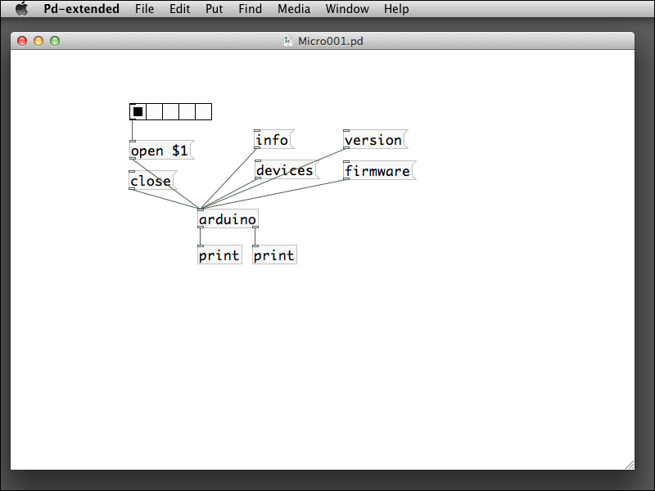Open the File menu
The width and height of the screenshot is (655, 491).
[x=144, y=9]
